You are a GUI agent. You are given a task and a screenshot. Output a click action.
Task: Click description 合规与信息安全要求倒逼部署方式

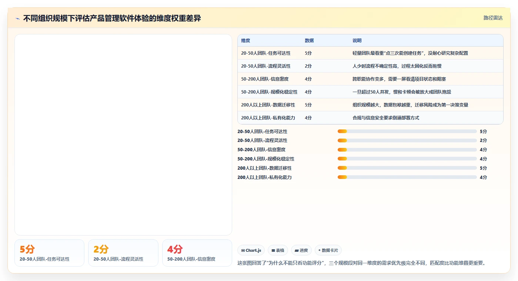[x=386, y=118]
